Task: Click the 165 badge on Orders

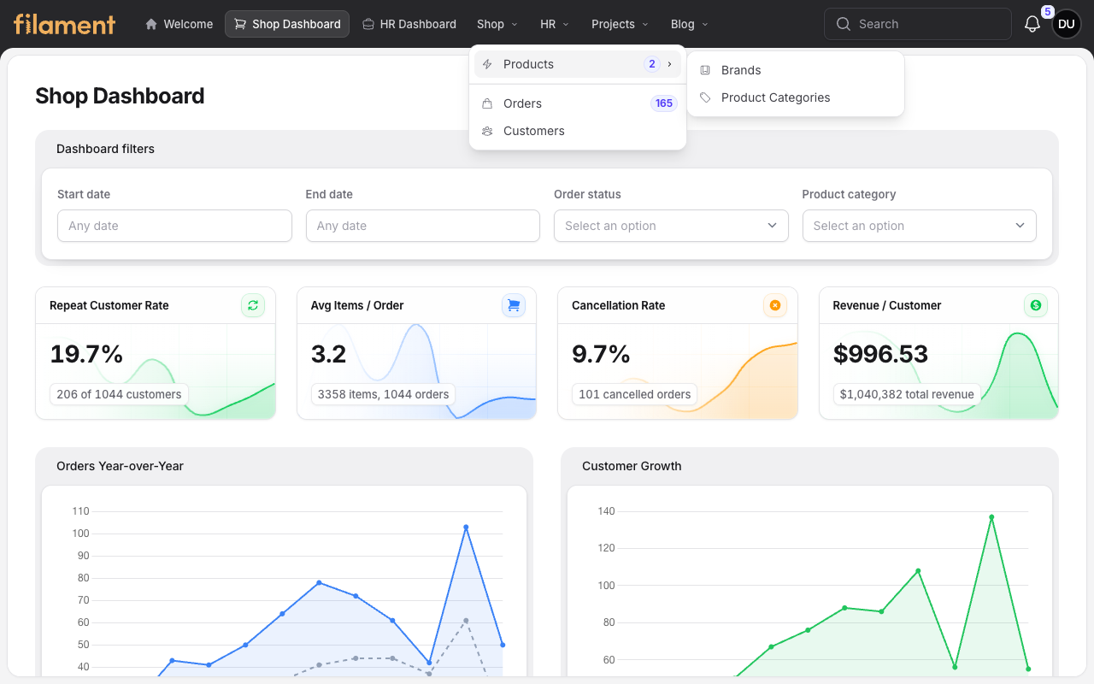Action: coord(664,103)
